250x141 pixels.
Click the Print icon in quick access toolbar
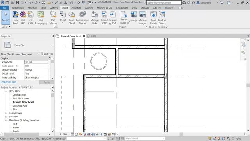coord(43,3)
